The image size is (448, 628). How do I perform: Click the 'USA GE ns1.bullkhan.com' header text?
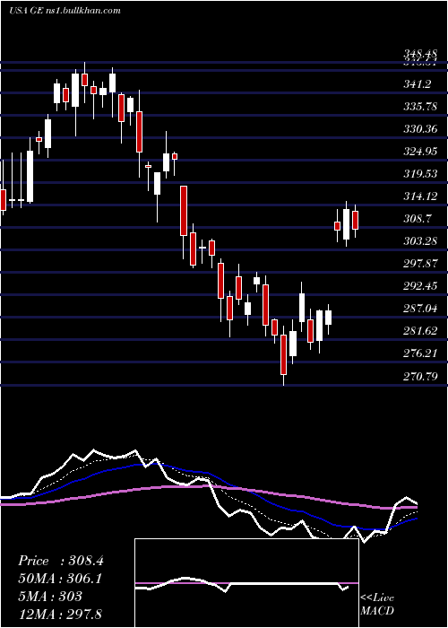click(65, 11)
